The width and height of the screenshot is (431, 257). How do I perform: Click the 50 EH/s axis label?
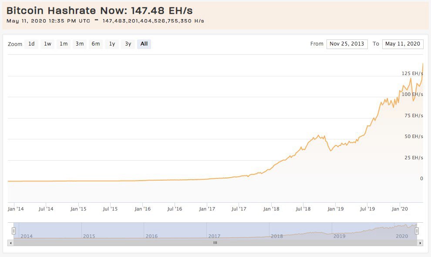point(414,136)
